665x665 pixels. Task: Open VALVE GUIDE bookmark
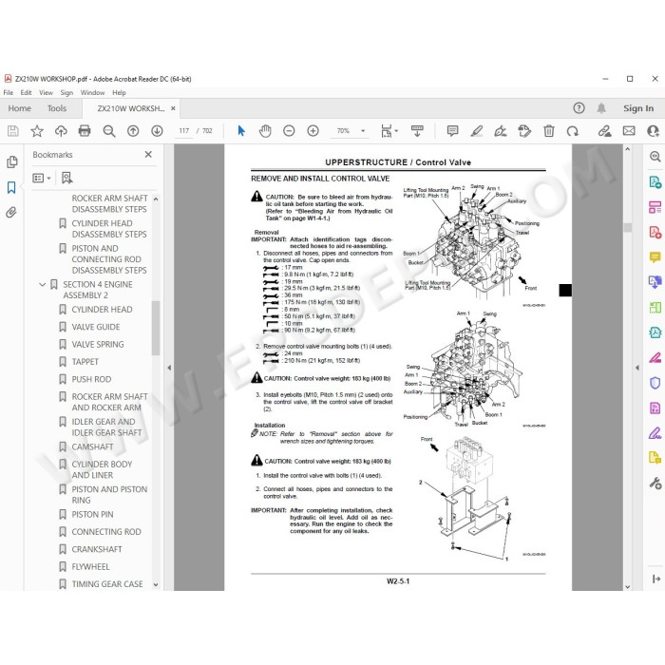tap(96, 327)
